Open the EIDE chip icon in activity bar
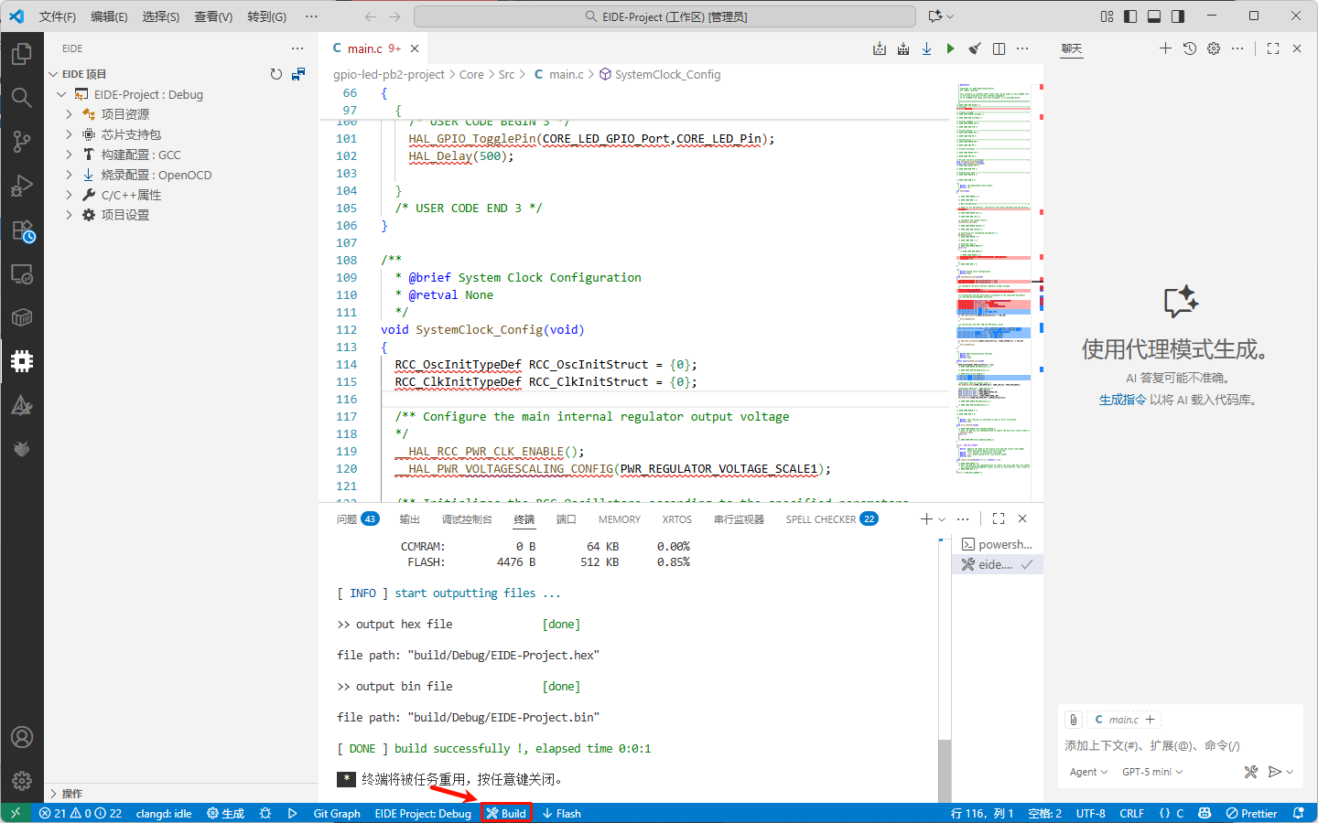The image size is (1318, 823). coord(22,361)
